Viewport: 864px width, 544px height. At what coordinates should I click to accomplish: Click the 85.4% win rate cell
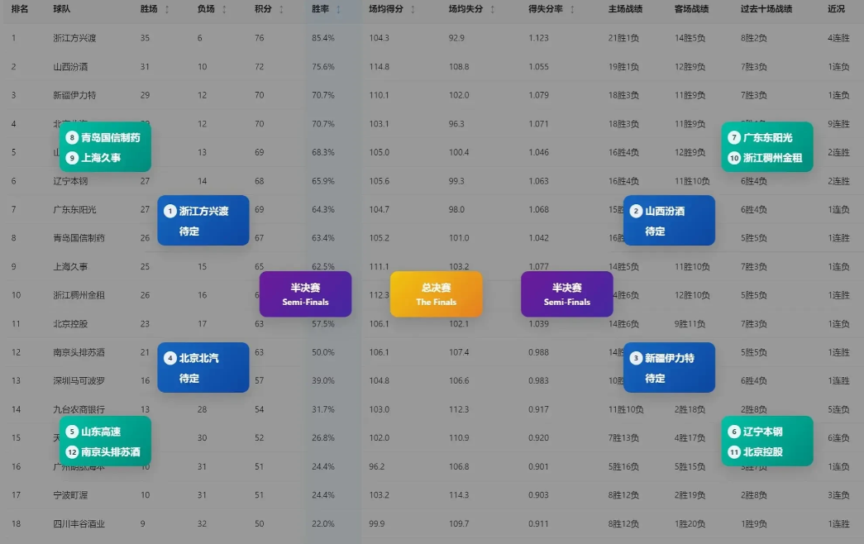(323, 38)
